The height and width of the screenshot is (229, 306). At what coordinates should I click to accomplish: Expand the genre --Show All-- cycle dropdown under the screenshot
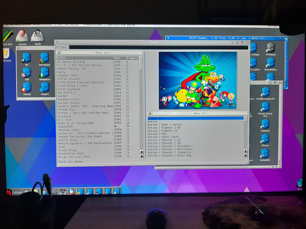coord(198,114)
